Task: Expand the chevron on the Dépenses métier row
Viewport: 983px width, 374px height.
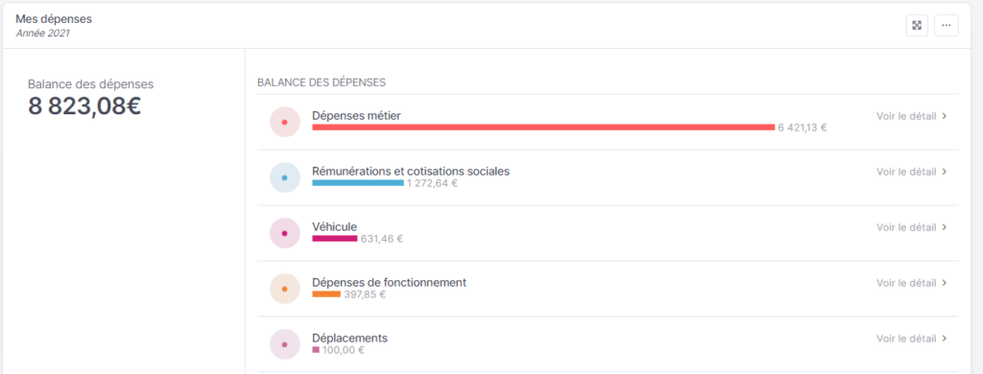Action: coord(945,116)
